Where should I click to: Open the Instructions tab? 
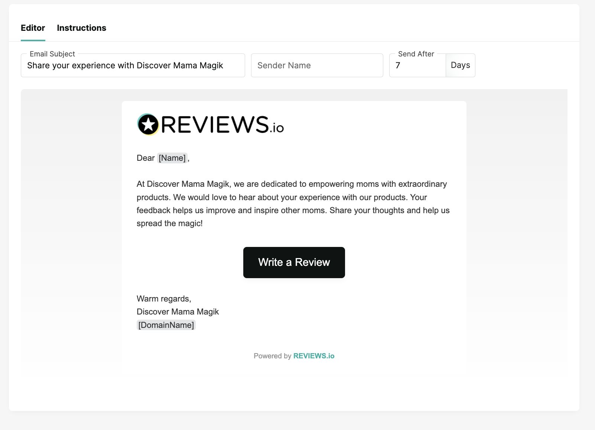coord(81,28)
